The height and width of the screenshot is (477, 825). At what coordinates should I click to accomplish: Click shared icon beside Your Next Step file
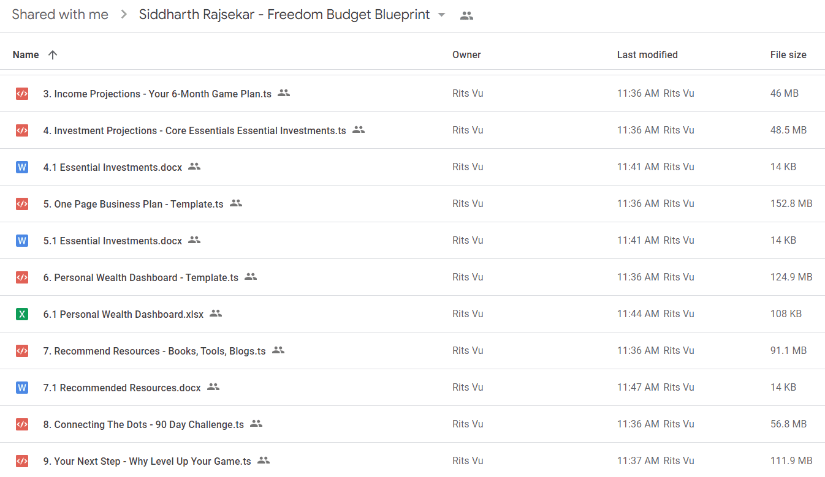pyautogui.click(x=264, y=460)
